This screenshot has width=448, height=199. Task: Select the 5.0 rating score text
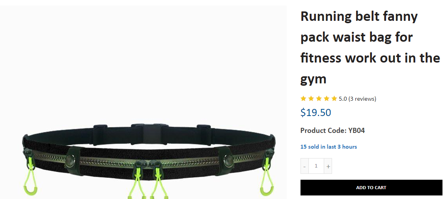point(343,99)
